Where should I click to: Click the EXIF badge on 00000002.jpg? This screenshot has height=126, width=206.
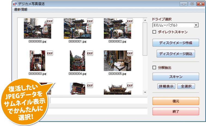point(130,21)
